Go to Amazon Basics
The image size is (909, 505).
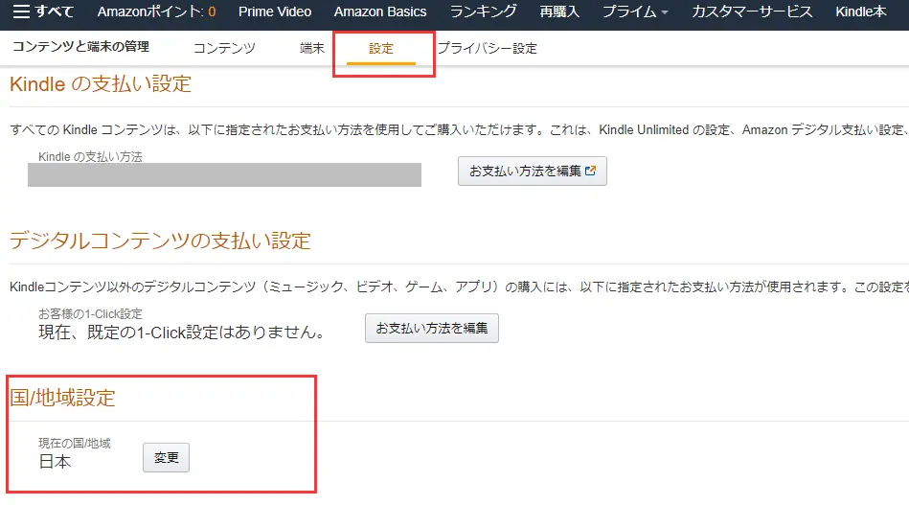(380, 11)
